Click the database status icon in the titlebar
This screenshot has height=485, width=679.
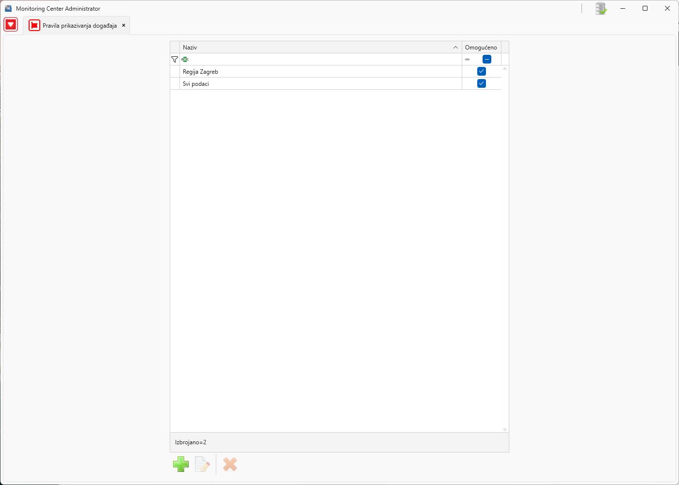coord(600,8)
